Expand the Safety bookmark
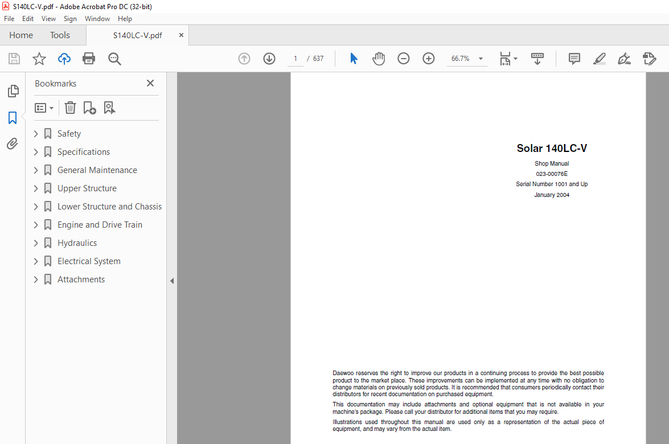 pos(36,134)
